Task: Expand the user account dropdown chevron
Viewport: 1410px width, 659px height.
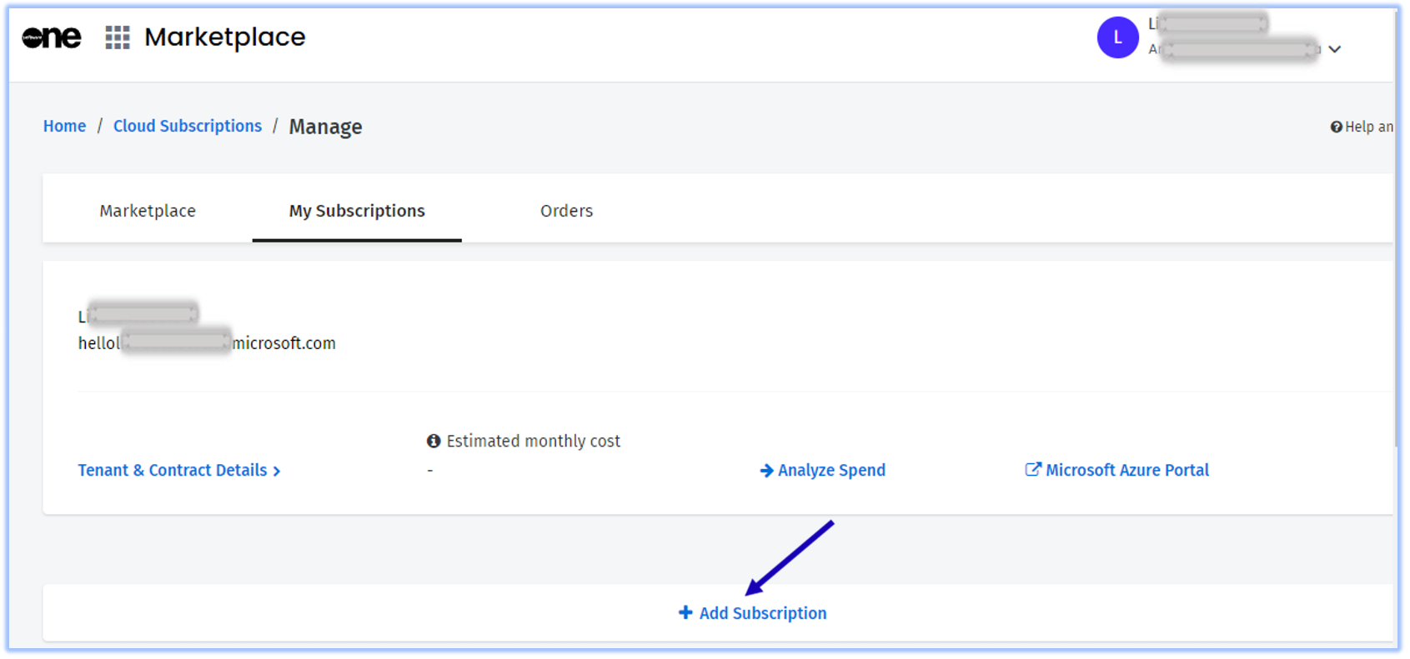Action: click(x=1335, y=49)
